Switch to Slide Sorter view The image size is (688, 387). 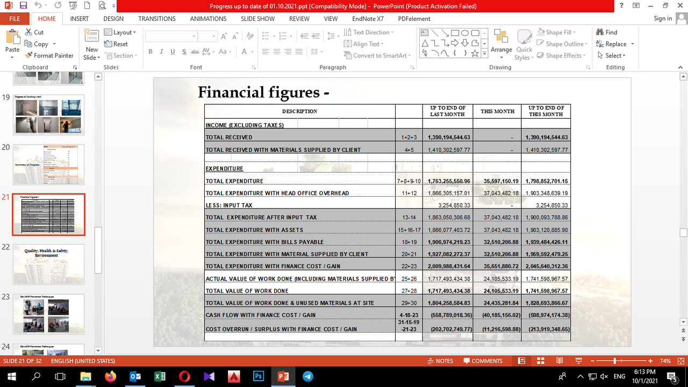541,361
